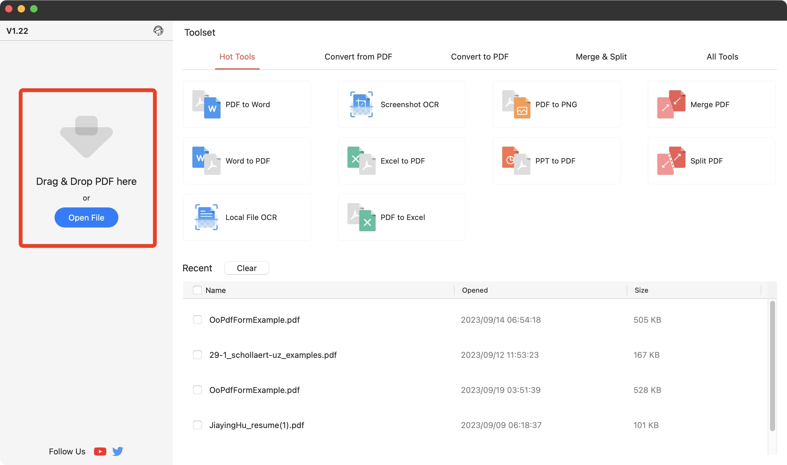
Task: Click the customer support headset icon
Action: point(158,31)
